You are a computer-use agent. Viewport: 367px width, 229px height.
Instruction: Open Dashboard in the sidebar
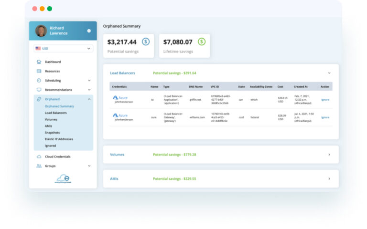tap(53, 62)
